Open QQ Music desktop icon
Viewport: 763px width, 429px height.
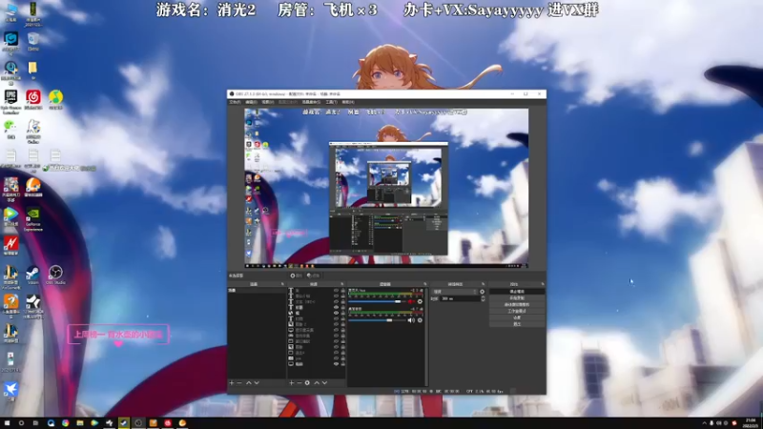pos(55,100)
